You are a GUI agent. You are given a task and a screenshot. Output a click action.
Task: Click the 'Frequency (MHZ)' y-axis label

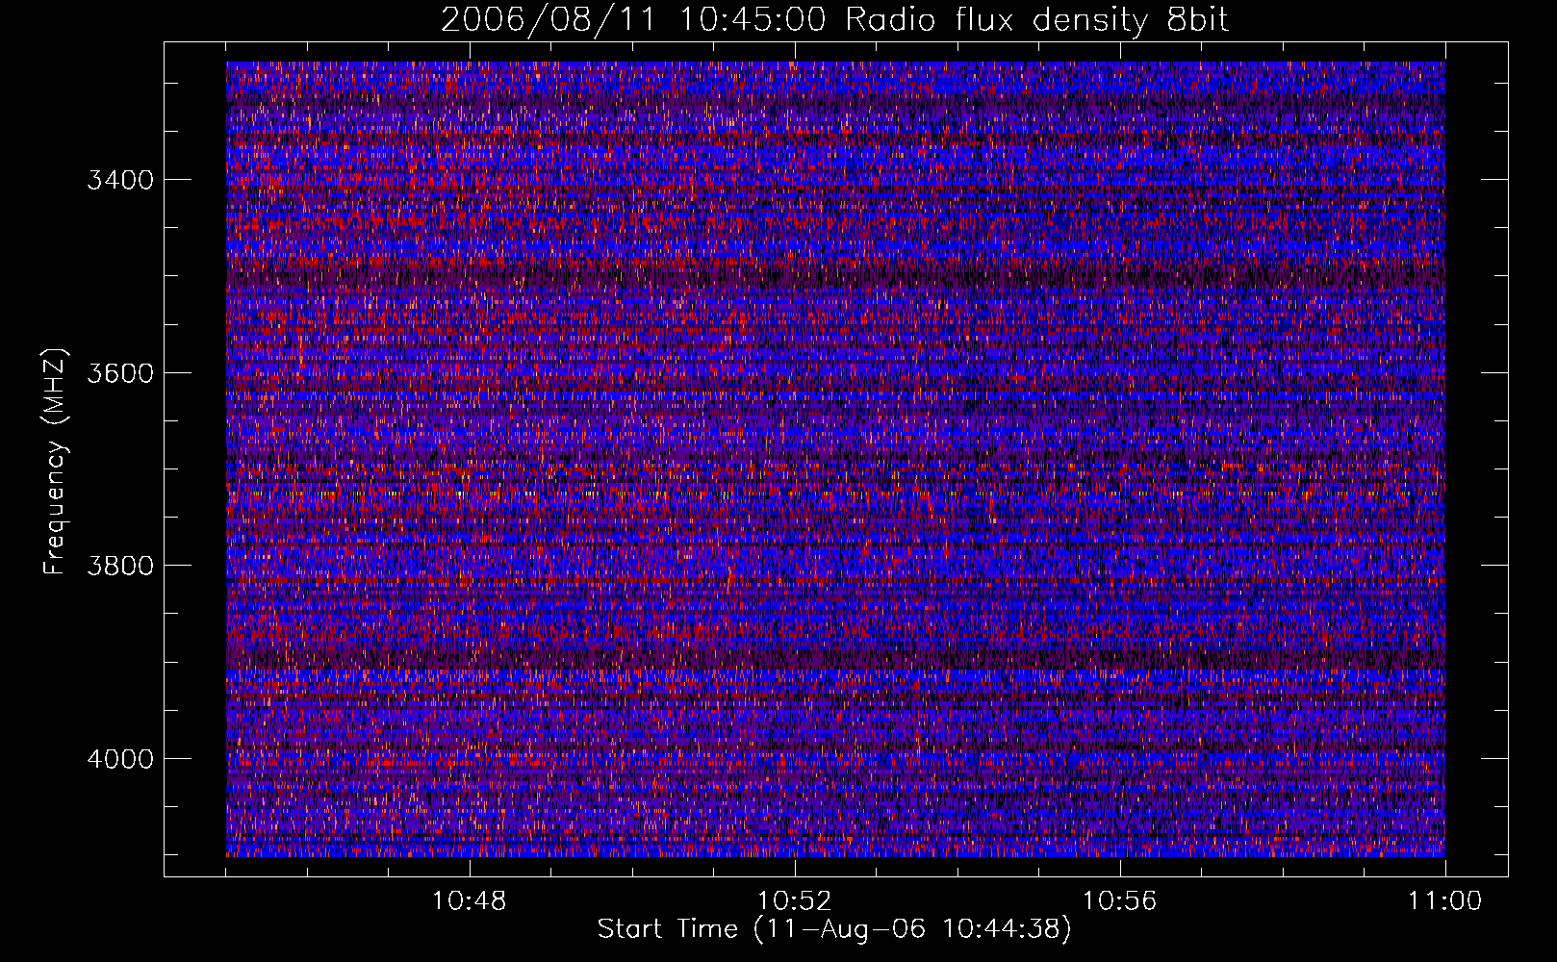click(56, 462)
